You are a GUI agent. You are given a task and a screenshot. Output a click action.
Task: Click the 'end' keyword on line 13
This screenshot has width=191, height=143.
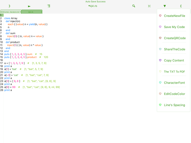(x=7, y=51)
